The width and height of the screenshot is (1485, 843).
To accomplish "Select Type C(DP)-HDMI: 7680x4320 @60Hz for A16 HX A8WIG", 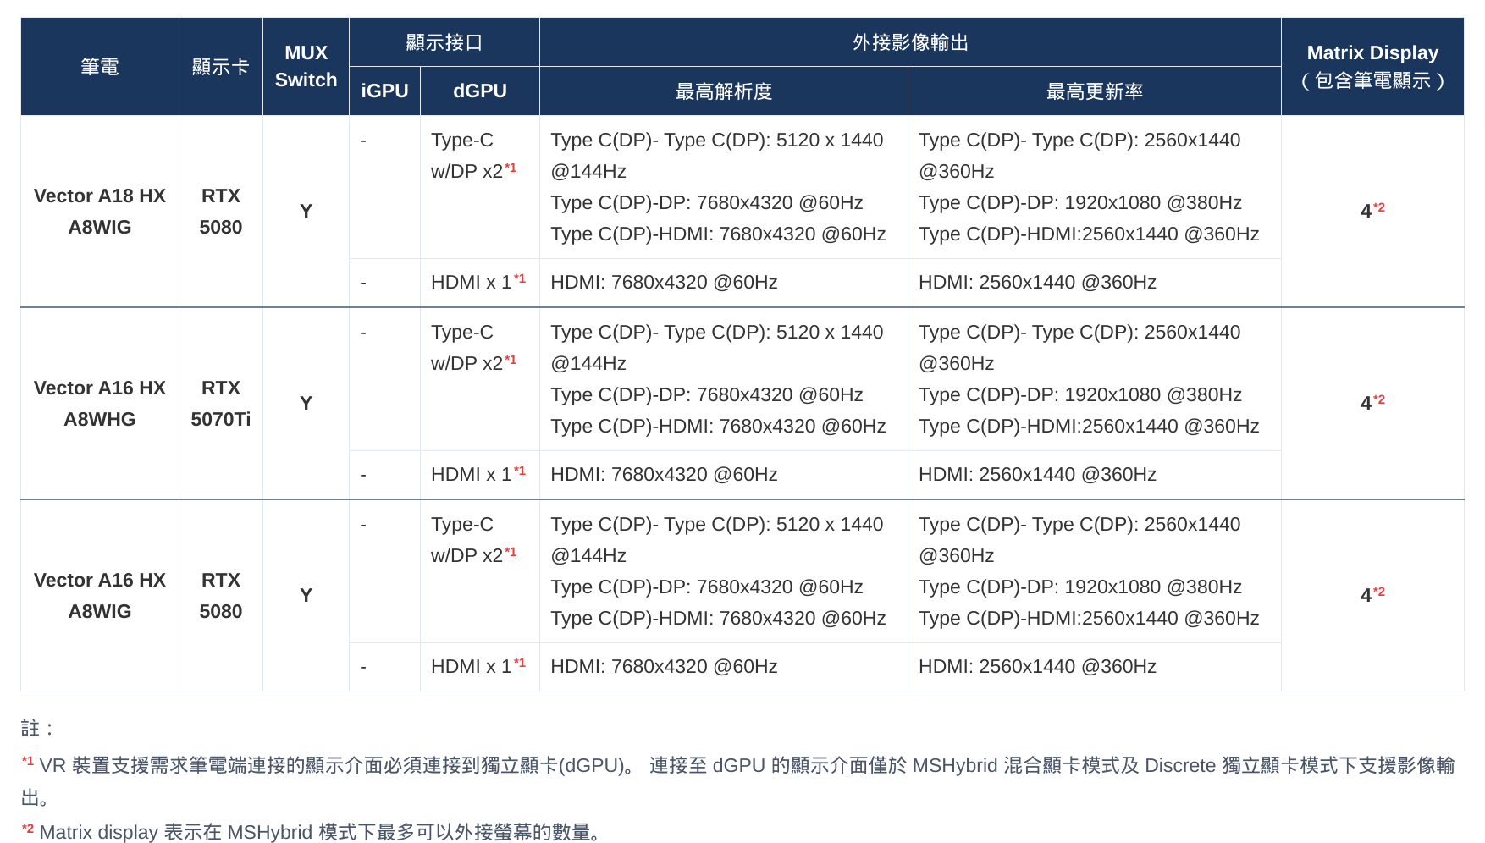I will pos(718,619).
